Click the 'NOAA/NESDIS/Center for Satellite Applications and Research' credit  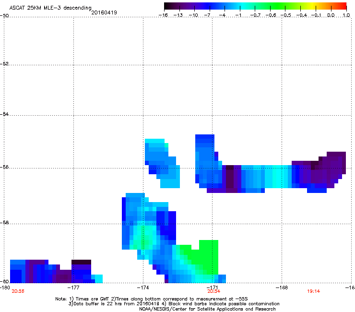coord(207,309)
